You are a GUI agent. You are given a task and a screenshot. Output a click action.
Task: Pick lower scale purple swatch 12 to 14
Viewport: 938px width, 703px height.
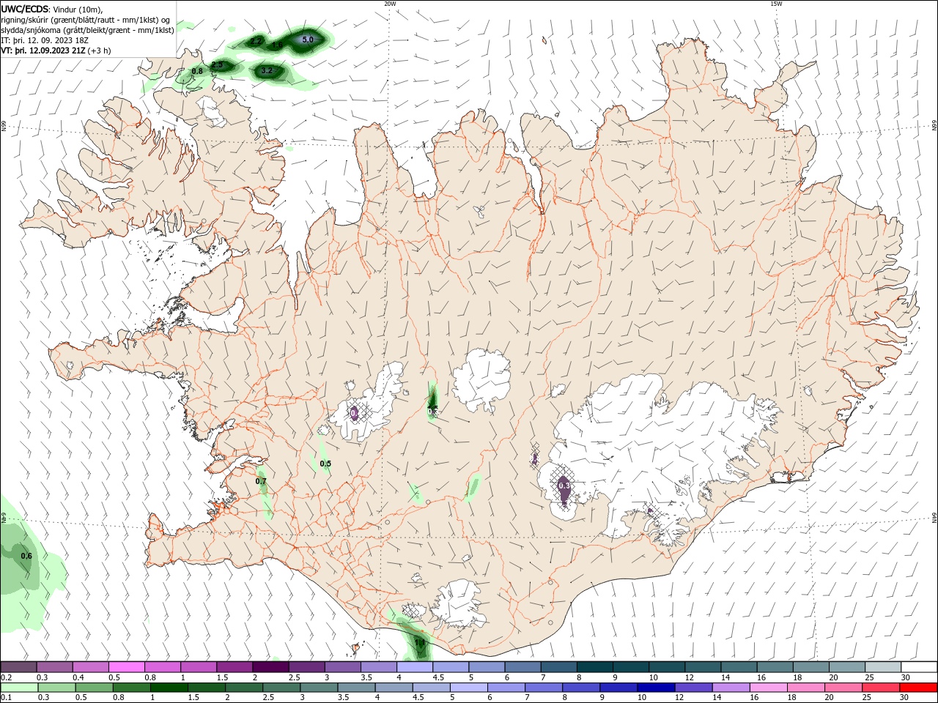pyautogui.click(x=693, y=688)
